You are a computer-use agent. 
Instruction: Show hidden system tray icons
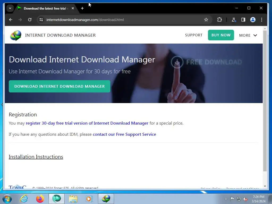[226, 199]
